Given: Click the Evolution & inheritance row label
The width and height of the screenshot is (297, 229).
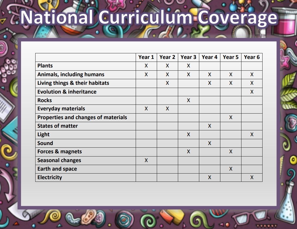Looking at the screenshot, I should point(67,92).
